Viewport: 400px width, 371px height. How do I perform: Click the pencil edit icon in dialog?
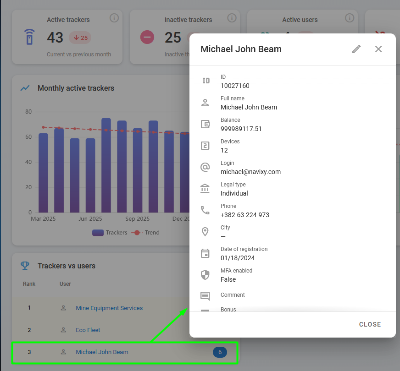pos(356,49)
